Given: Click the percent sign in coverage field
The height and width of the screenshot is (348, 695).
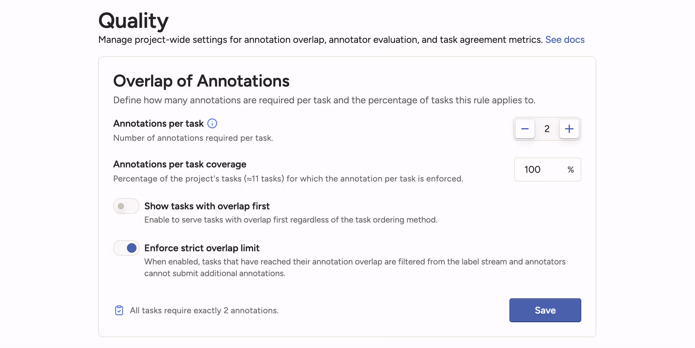Looking at the screenshot, I should [570, 170].
